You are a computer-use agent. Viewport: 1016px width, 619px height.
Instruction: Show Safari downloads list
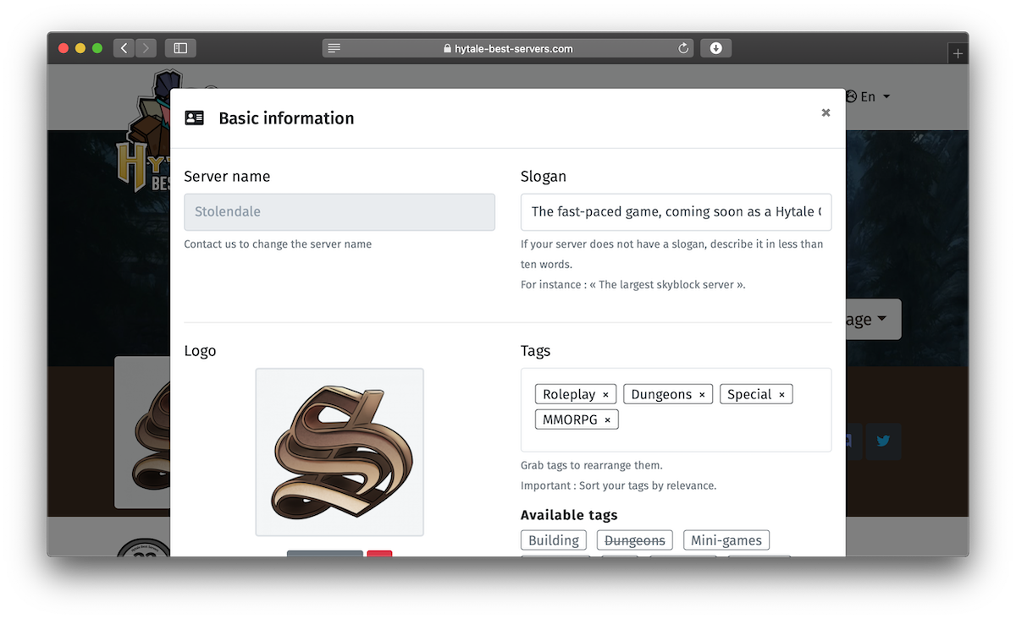pos(715,48)
